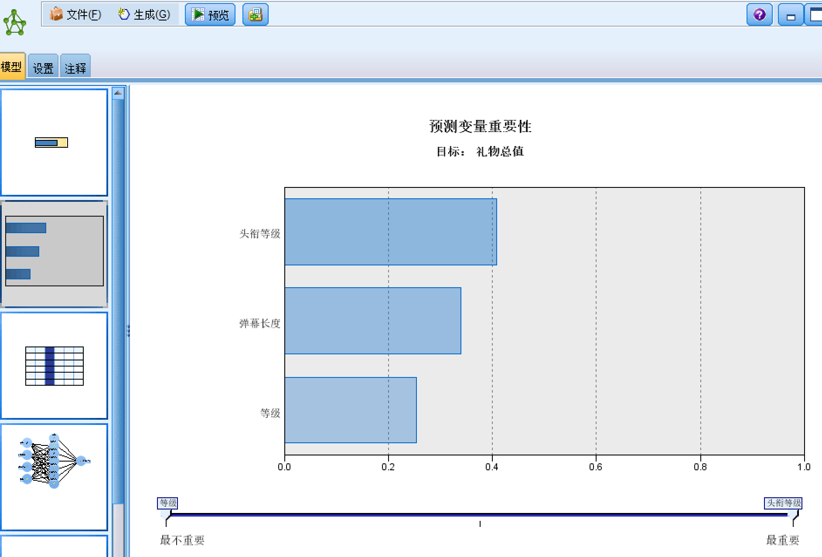The height and width of the screenshot is (557, 822).
Task: Click the 最不重要 label
Action: 182,540
